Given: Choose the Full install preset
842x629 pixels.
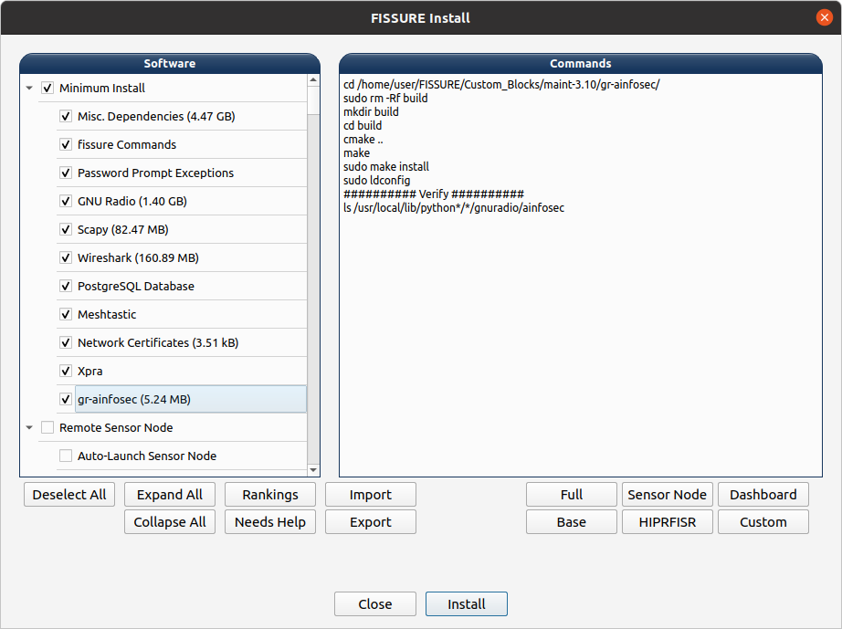Looking at the screenshot, I should coord(572,494).
